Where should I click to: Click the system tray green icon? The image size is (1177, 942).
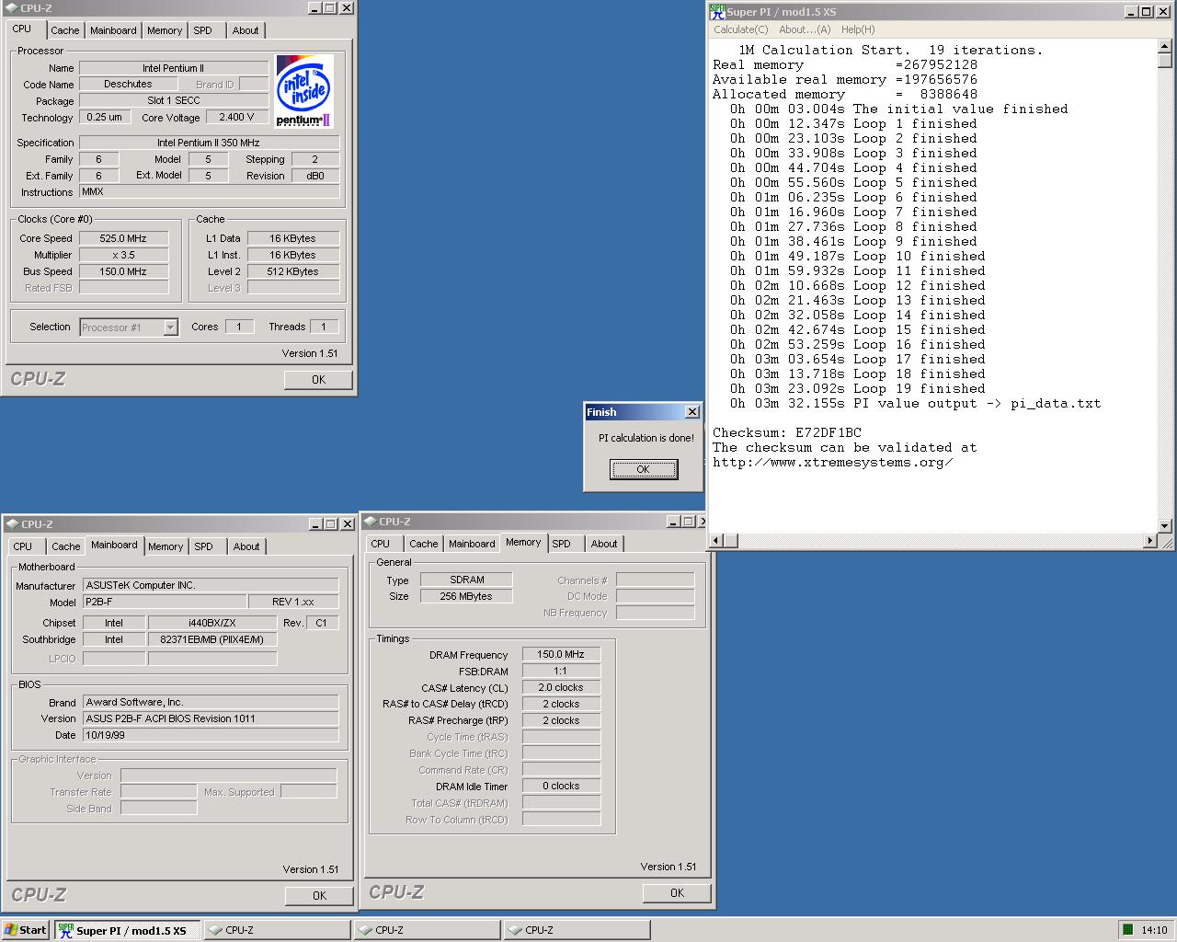[1127, 930]
